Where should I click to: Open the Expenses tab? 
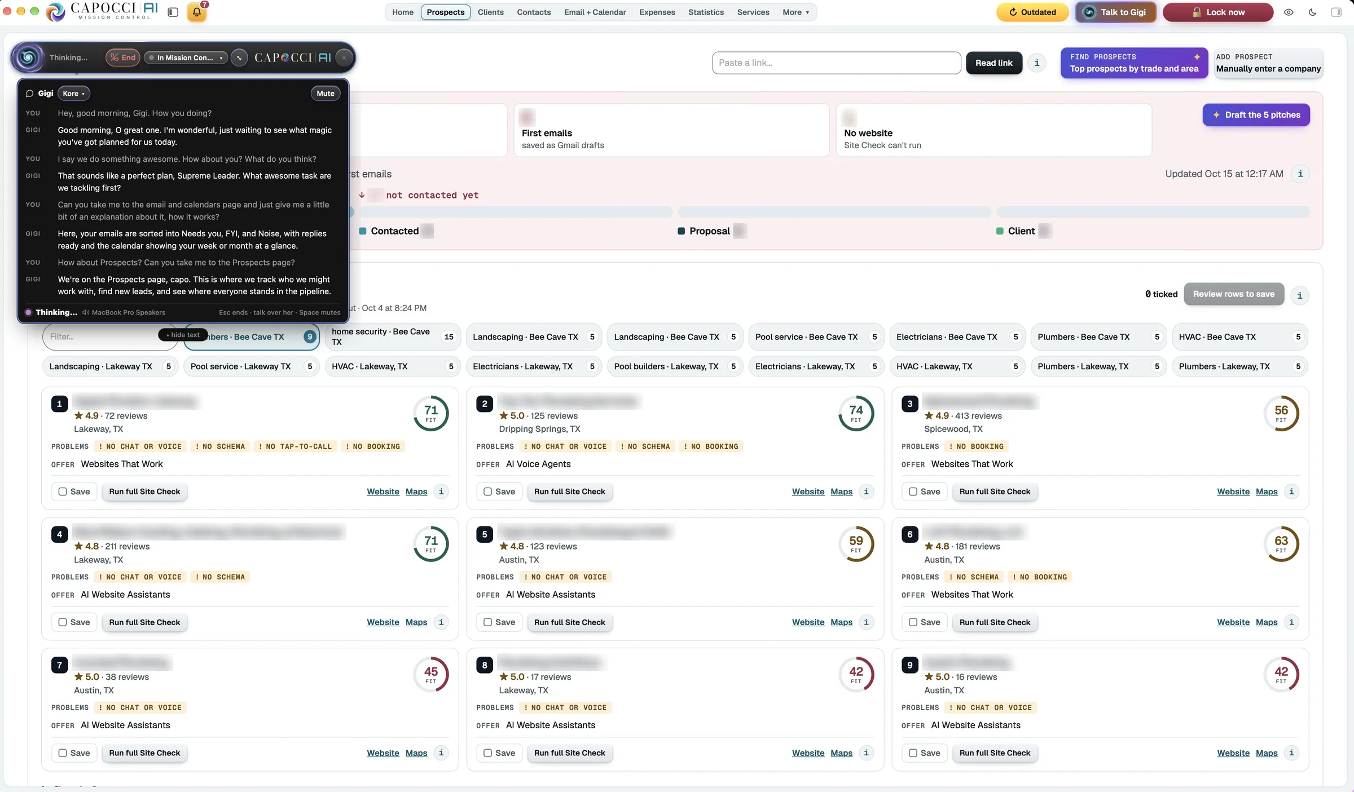[x=657, y=12]
